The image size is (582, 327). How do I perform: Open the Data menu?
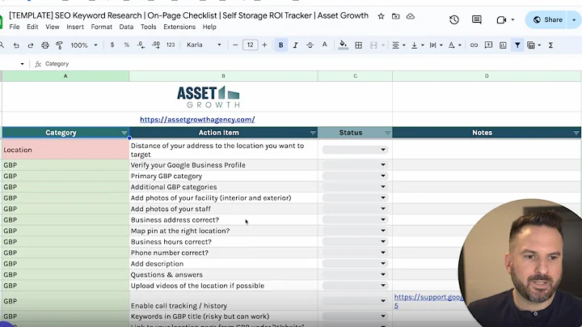[x=126, y=27]
